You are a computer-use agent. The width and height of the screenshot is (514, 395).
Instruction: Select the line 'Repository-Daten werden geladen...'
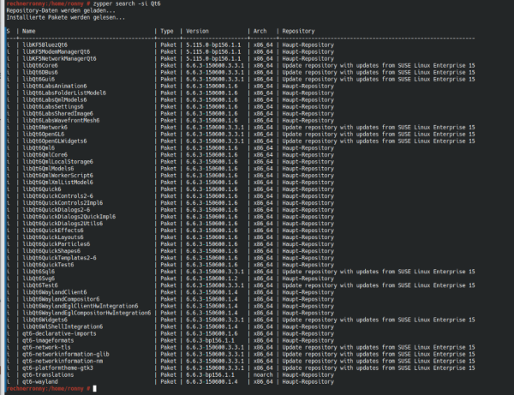click(x=61, y=10)
